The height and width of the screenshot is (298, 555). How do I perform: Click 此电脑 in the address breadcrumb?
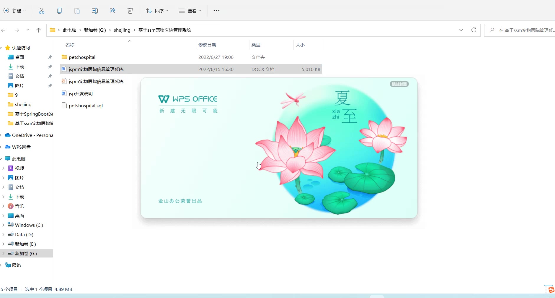(70, 30)
